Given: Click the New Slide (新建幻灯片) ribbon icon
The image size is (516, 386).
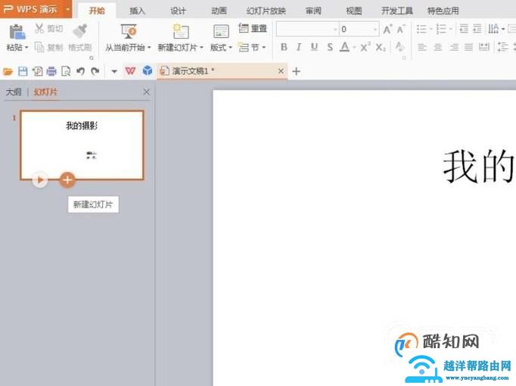Looking at the screenshot, I should pos(180,31).
